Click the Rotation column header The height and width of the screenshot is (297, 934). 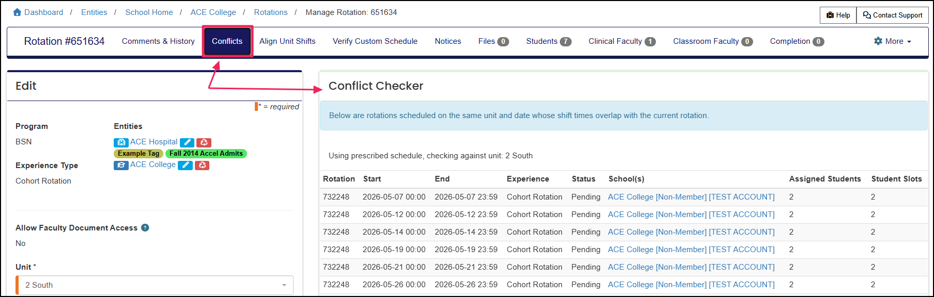[x=339, y=179]
